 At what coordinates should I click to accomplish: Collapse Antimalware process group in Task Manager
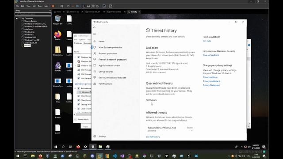pos(75,88)
